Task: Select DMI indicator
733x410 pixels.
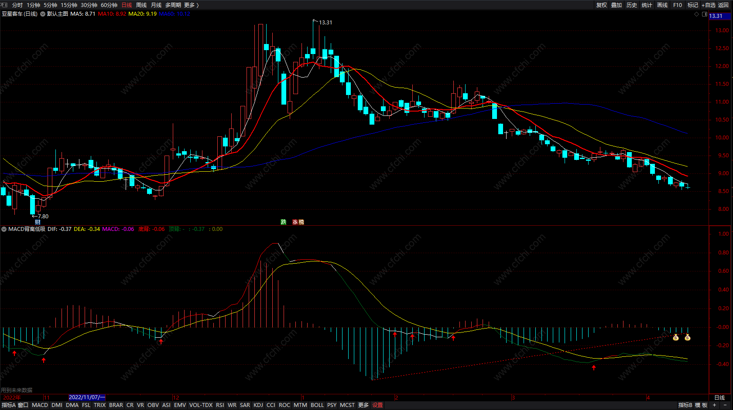Action: click(57, 405)
